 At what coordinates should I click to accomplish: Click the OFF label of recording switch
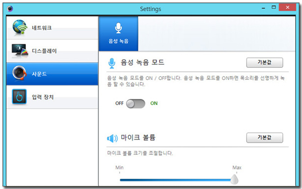(119, 104)
